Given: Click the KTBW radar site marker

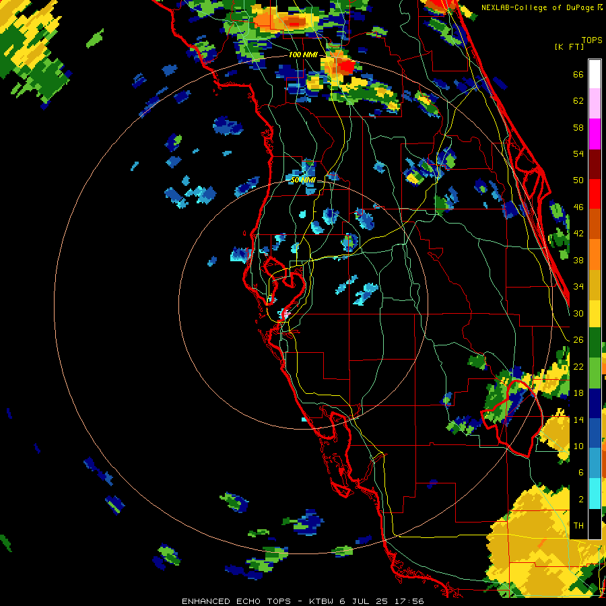Looking at the screenshot, I should coord(286,314).
